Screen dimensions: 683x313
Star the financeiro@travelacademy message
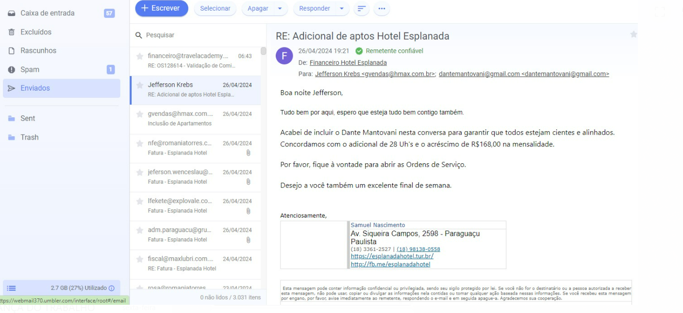(140, 56)
